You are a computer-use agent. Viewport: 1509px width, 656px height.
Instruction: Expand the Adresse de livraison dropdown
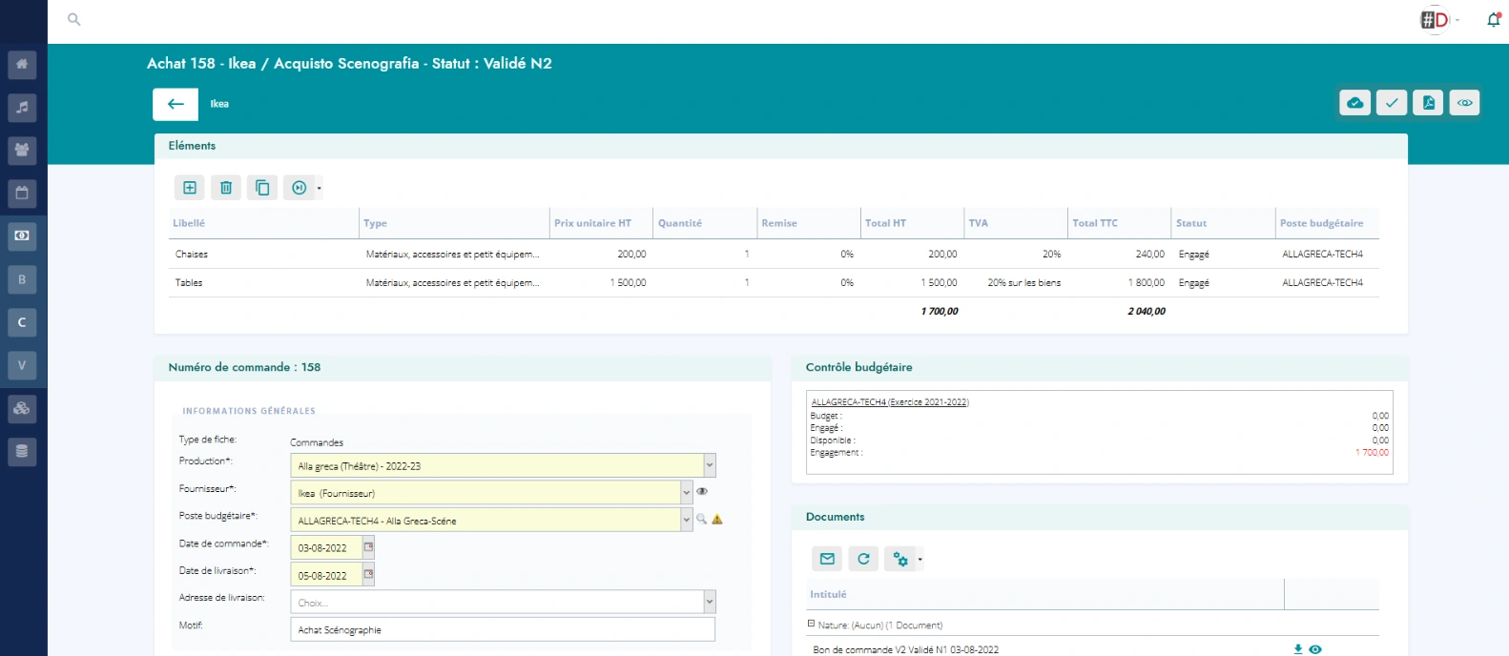709,602
